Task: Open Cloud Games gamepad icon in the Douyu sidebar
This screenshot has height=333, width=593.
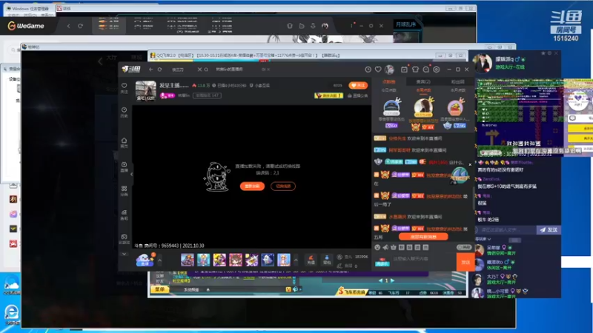Action: (x=124, y=238)
